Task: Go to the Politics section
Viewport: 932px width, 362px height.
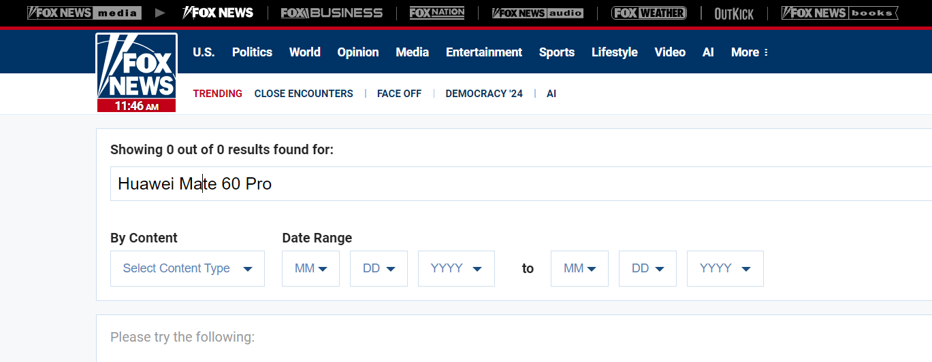Action: tap(252, 52)
